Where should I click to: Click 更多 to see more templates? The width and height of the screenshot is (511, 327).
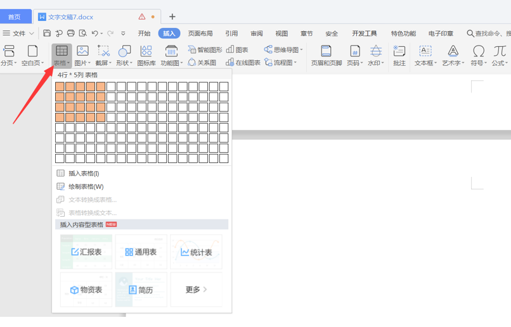tap(196, 290)
